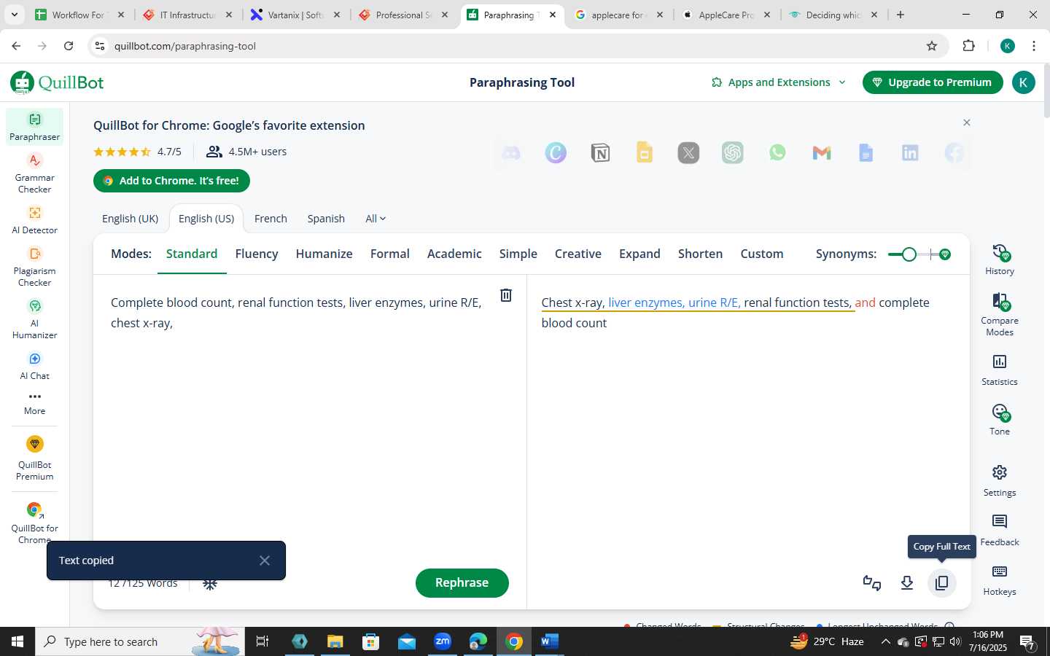
Task: Open Chrome extensions puzzle icon
Action: click(x=968, y=46)
